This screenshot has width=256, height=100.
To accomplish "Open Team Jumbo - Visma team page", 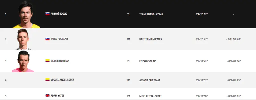I will pyautogui.click(x=151, y=14).
